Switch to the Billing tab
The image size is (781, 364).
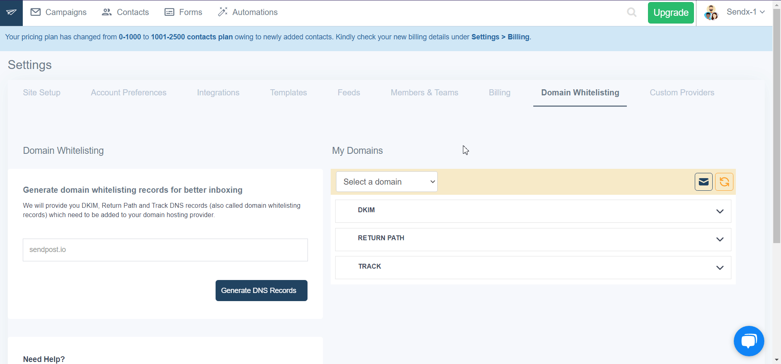click(500, 93)
